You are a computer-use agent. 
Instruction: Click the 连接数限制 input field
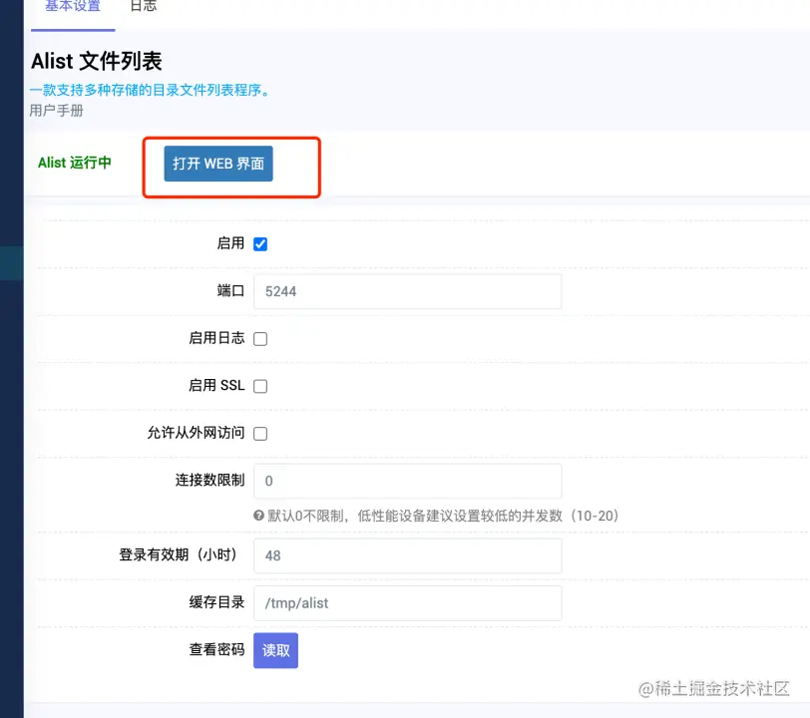tap(408, 481)
